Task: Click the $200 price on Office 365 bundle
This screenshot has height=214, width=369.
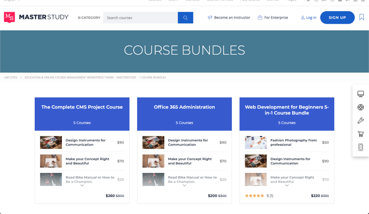Action: [x=212, y=196]
